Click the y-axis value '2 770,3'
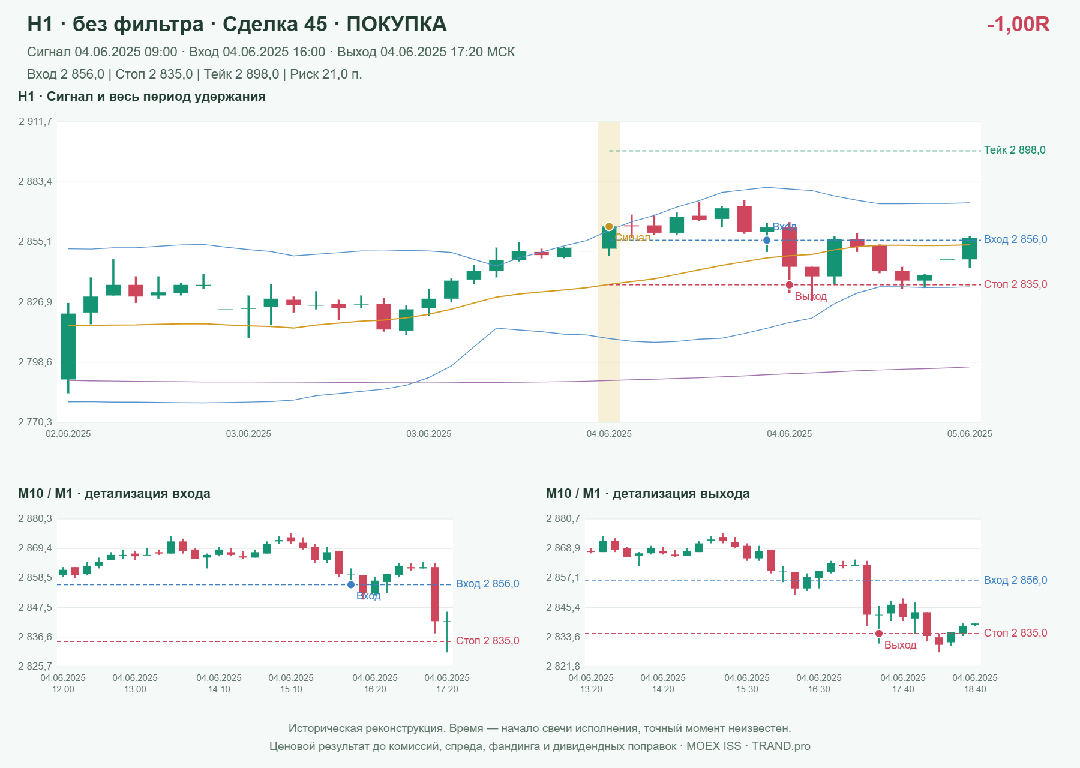The height and width of the screenshot is (768, 1080). point(35,422)
